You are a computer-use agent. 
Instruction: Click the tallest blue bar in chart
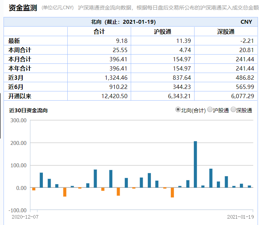pos(195,164)
